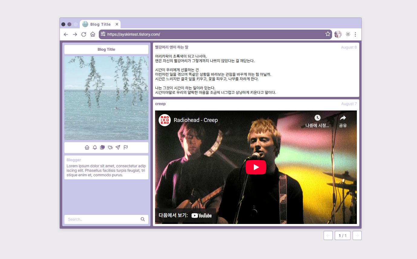
Task: Open the three-dot more menu
Action: pos(355,34)
